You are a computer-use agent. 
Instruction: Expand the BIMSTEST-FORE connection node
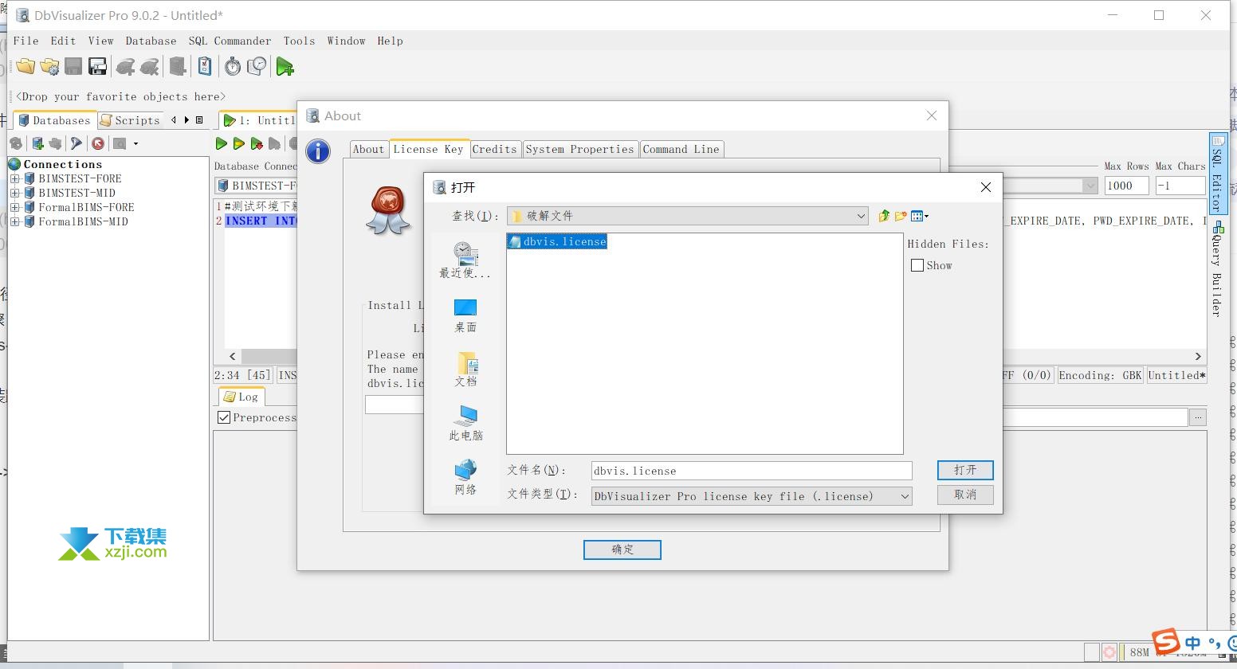coord(14,178)
